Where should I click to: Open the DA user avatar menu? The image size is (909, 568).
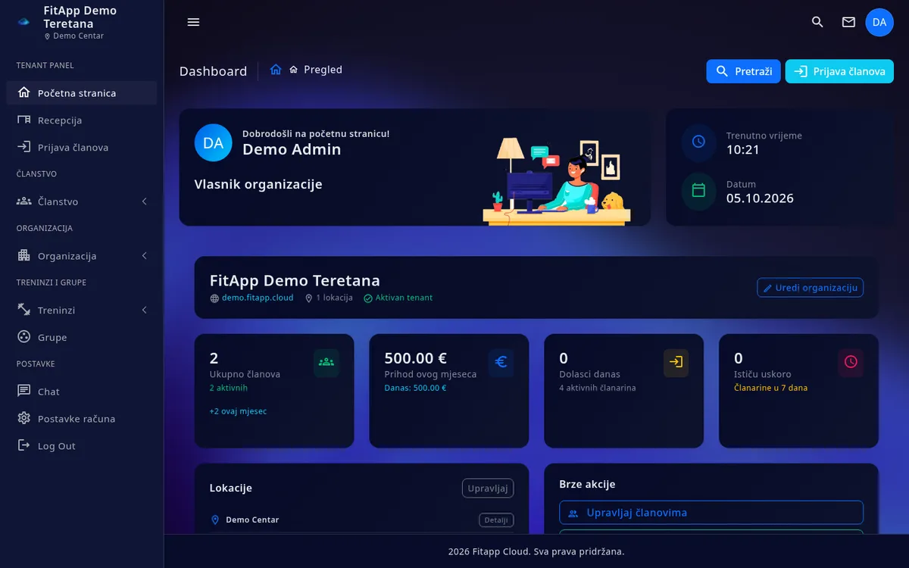click(879, 22)
